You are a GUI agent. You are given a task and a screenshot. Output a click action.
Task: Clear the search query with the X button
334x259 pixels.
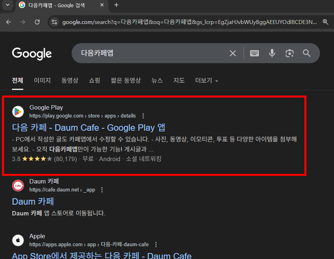(233, 53)
